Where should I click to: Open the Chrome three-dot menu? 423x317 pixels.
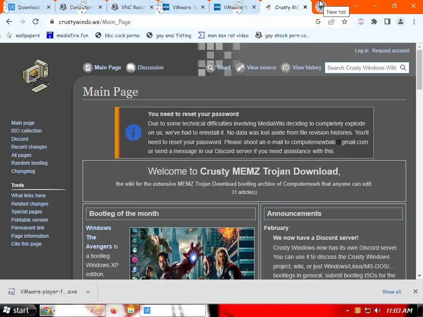pyautogui.click(x=414, y=21)
